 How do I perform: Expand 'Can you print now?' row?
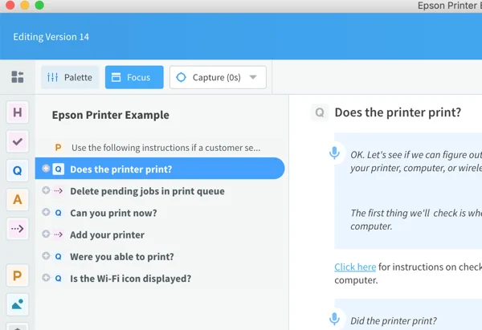click(46, 212)
